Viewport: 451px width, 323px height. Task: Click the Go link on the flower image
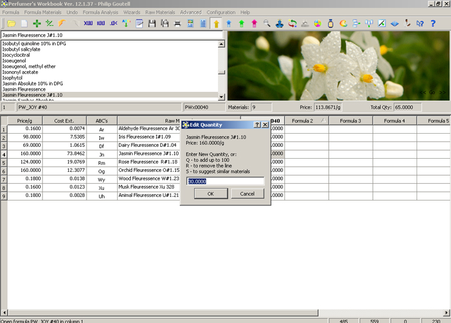tap(432, 92)
